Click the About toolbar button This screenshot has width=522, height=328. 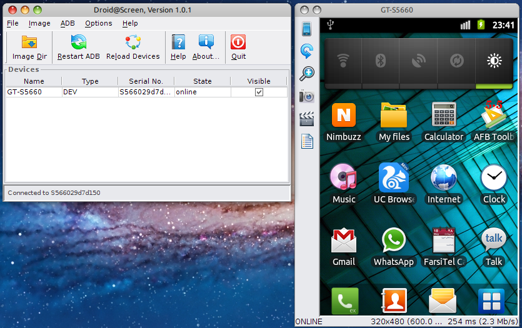(x=206, y=47)
